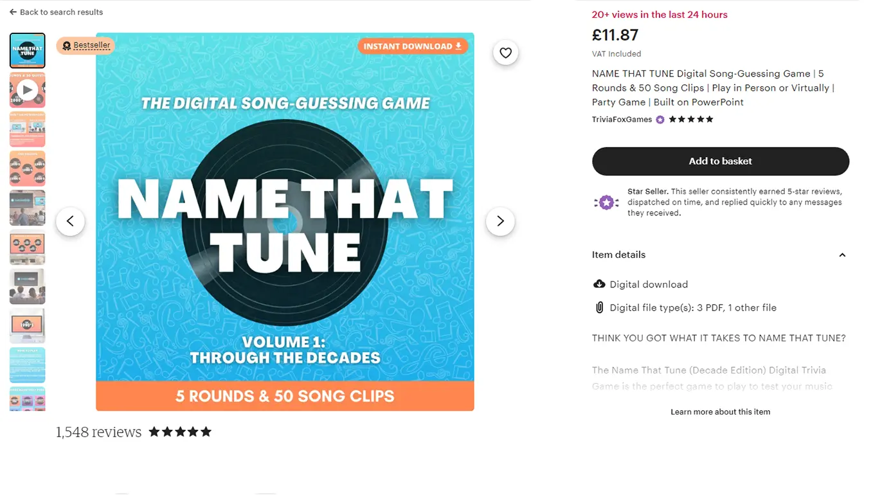Viewport: 873px width, 495px height.
Task: View the previous product image
Action: [x=70, y=221]
